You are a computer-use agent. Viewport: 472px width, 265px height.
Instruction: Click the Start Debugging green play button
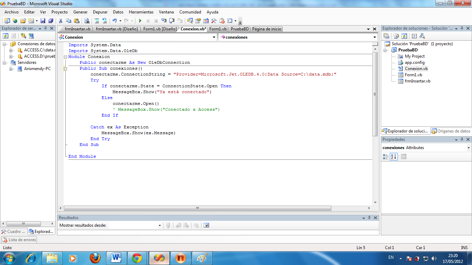140,21
